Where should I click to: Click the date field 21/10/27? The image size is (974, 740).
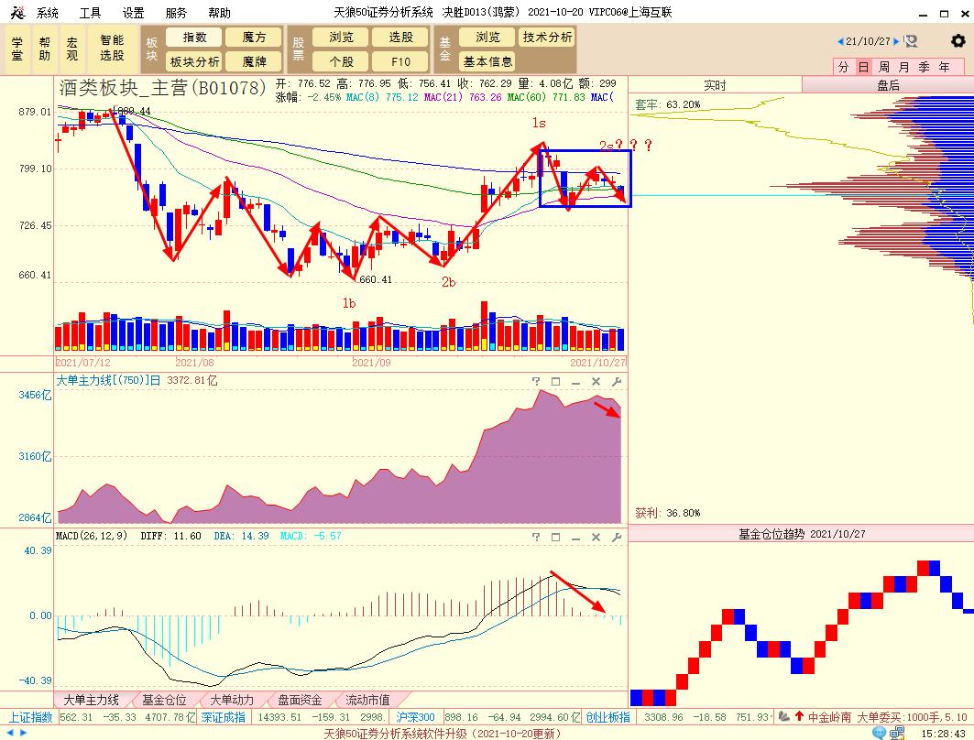tap(868, 41)
